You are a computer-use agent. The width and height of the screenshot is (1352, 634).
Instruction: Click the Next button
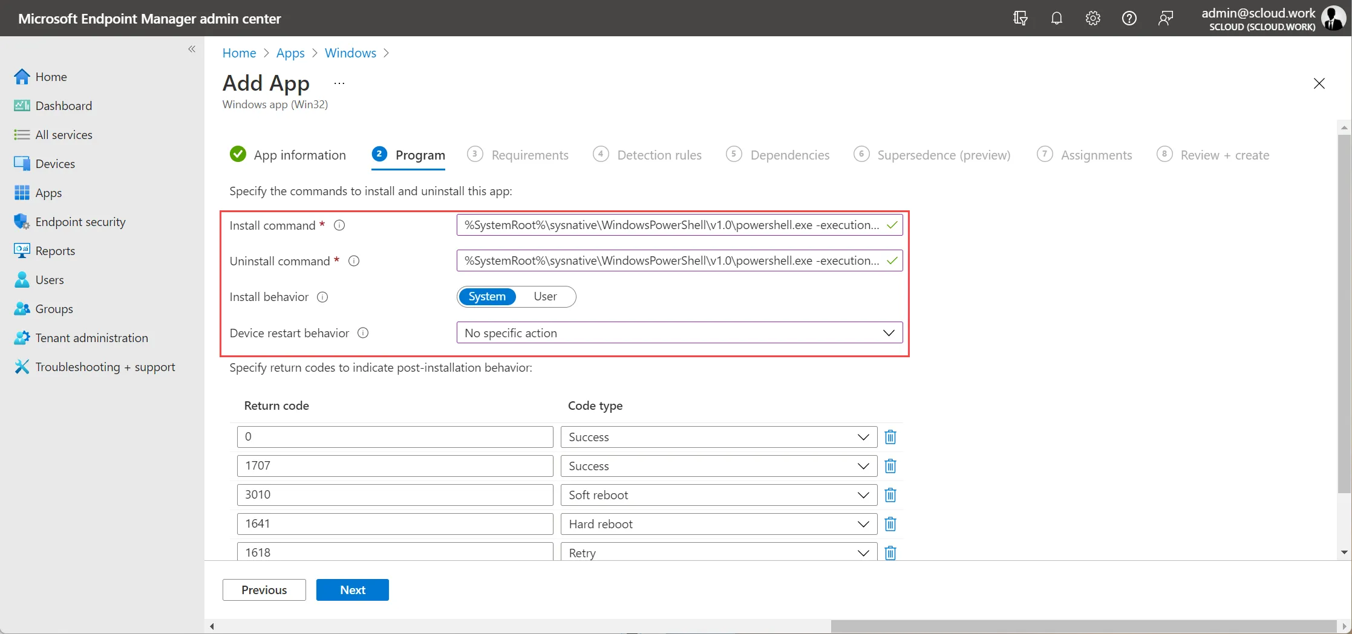coord(353,590)
